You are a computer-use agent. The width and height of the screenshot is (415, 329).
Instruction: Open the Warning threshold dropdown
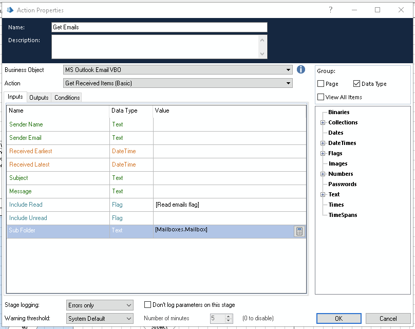click(x=128, y=319)
